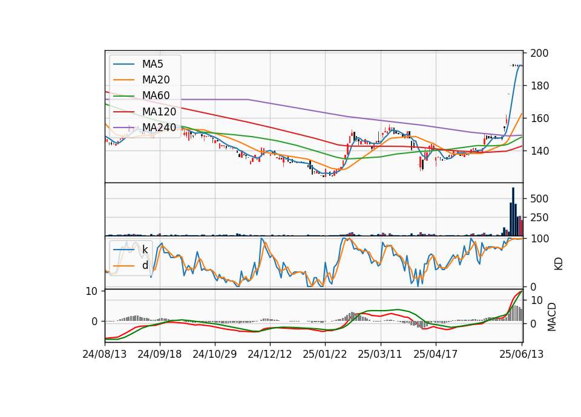581x417 pixels.
Task: Click the left-side 10 MACD tick label
Action: pyautogui.click(x=91, y=291)
